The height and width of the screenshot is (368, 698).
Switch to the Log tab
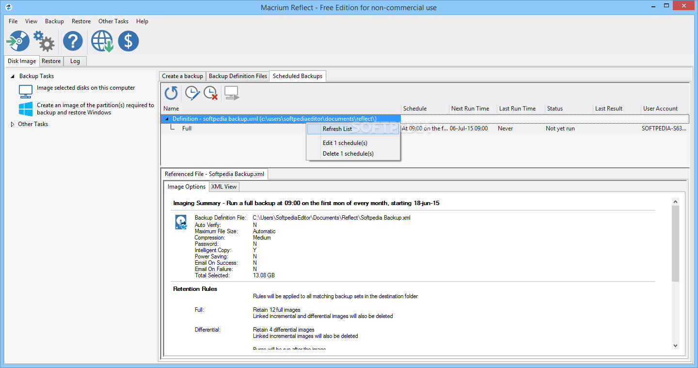click(75, 61)
